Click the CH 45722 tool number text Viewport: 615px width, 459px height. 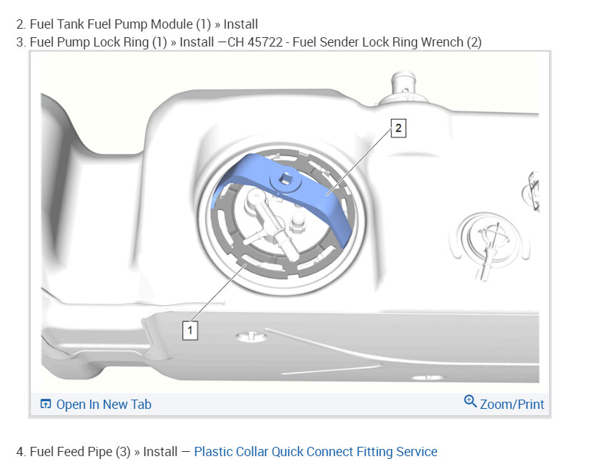point(255,42)
